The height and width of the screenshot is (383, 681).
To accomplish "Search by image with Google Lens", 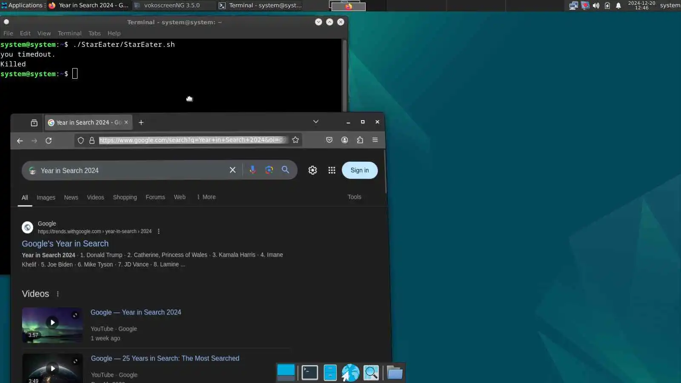I will pos(269,170).
